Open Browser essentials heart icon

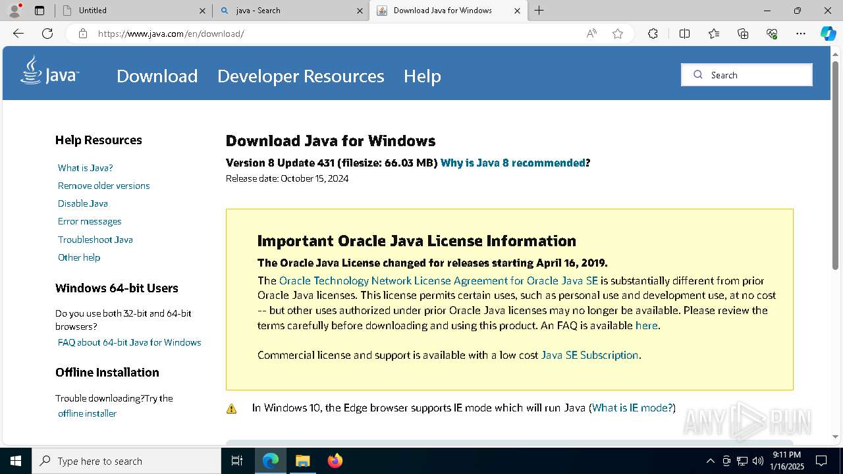tap(772, 34)
